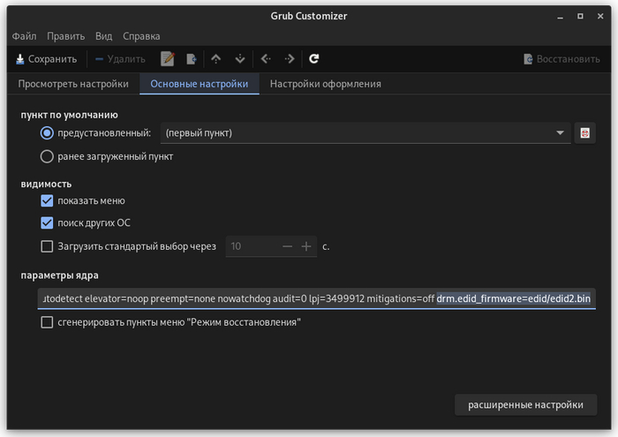The image size is (618, 437).
Task: Switch to the Настройки оформления tab
Action: pos(325,84)
